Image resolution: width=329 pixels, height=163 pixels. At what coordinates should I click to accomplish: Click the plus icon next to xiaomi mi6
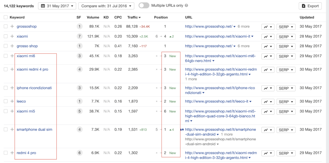(x=12, y=56)
